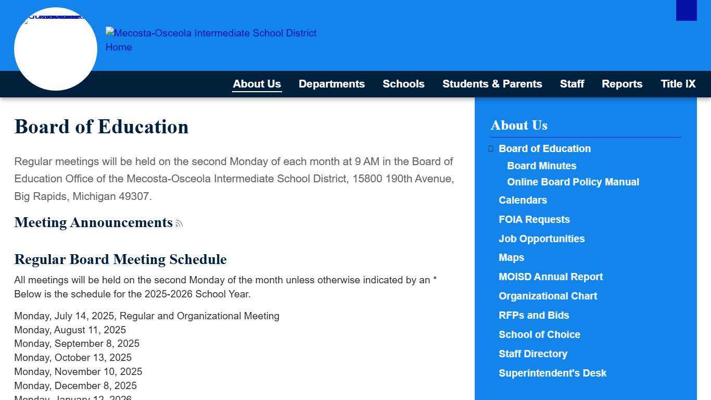
Task: Open the Job Opportunities sidebar link
Action: point(542,239)
